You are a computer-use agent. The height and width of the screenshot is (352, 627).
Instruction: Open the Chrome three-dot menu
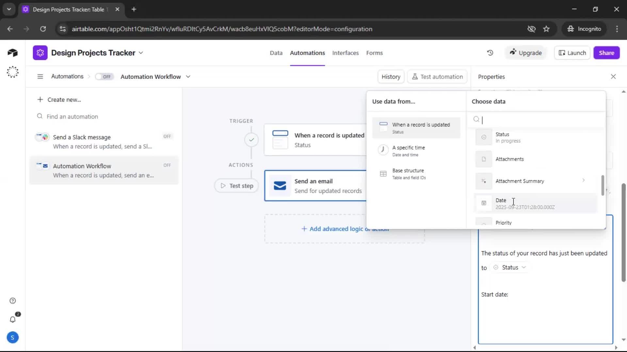click(617, 29)
